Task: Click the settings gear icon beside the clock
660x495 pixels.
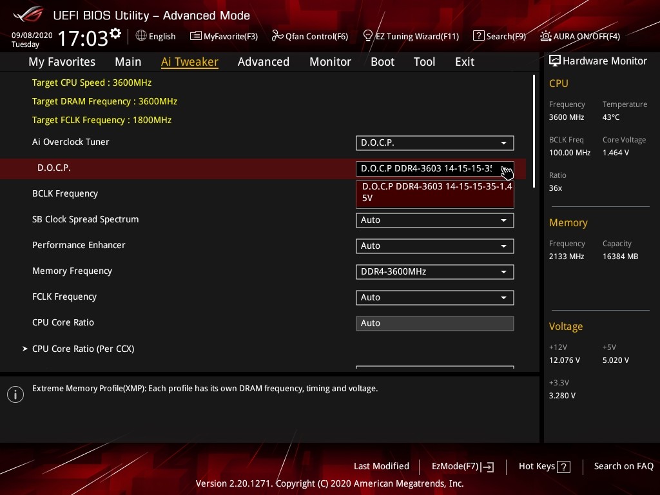Action: point(115,34)
